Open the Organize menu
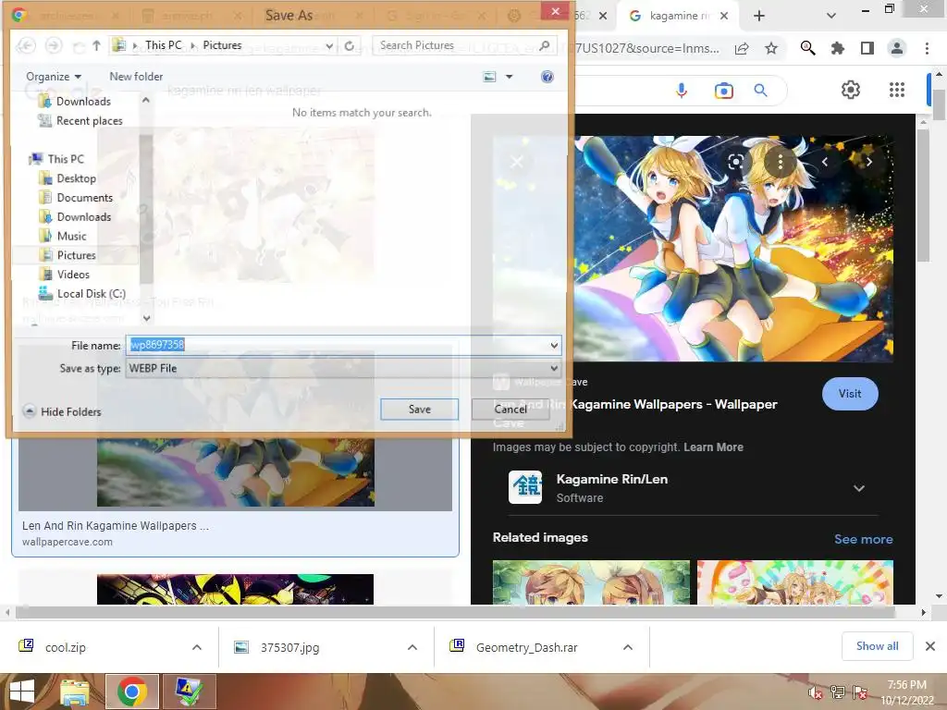Viewport: 947px width, 710px height. (53, 77)
